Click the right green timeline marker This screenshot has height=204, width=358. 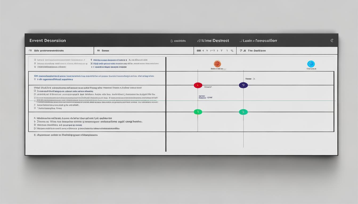[243, 112]
